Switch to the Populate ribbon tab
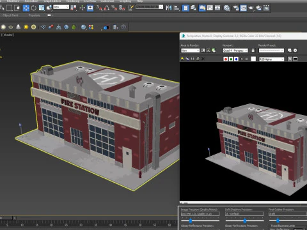The width and height of the screenshot is (307, 230). click(x=34, y=15)
